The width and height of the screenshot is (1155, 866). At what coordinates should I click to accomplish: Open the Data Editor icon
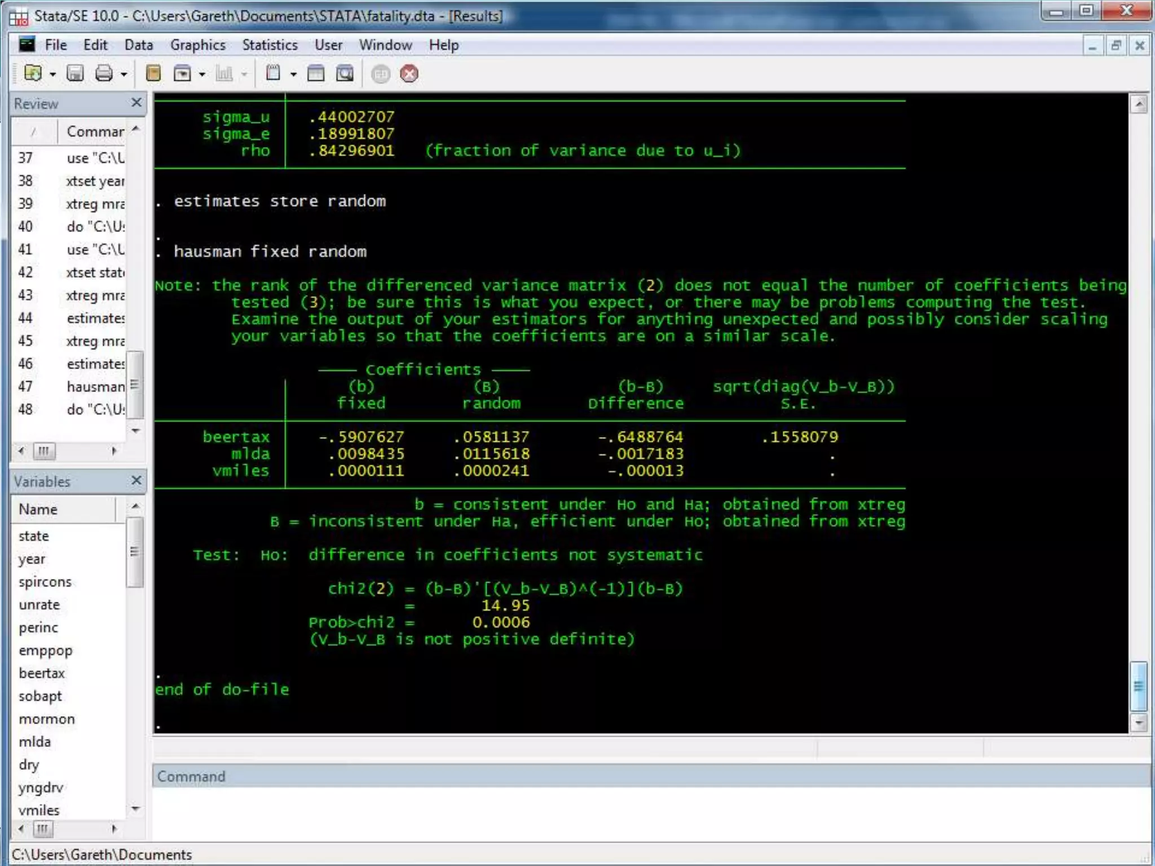(316, 73)
